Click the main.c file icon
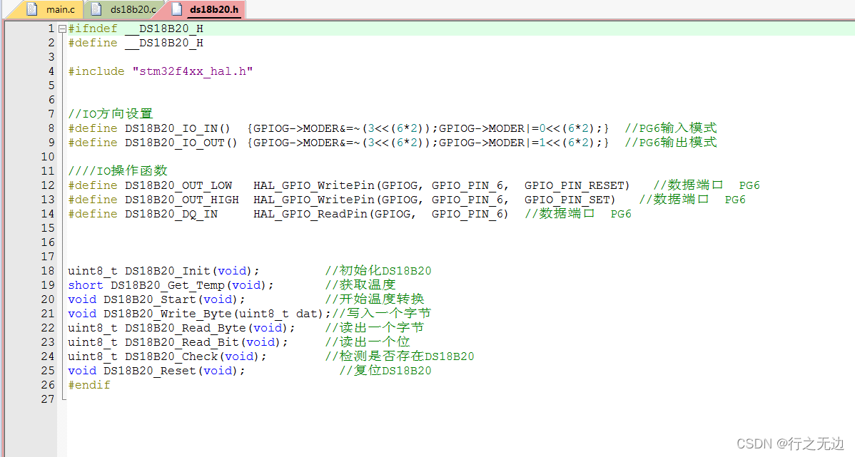Viewport: 855px width, 457px height. pyautogui.click(x=32, y=9)
